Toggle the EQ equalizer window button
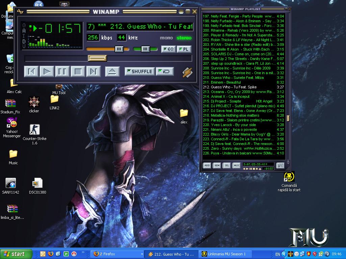 169,49
